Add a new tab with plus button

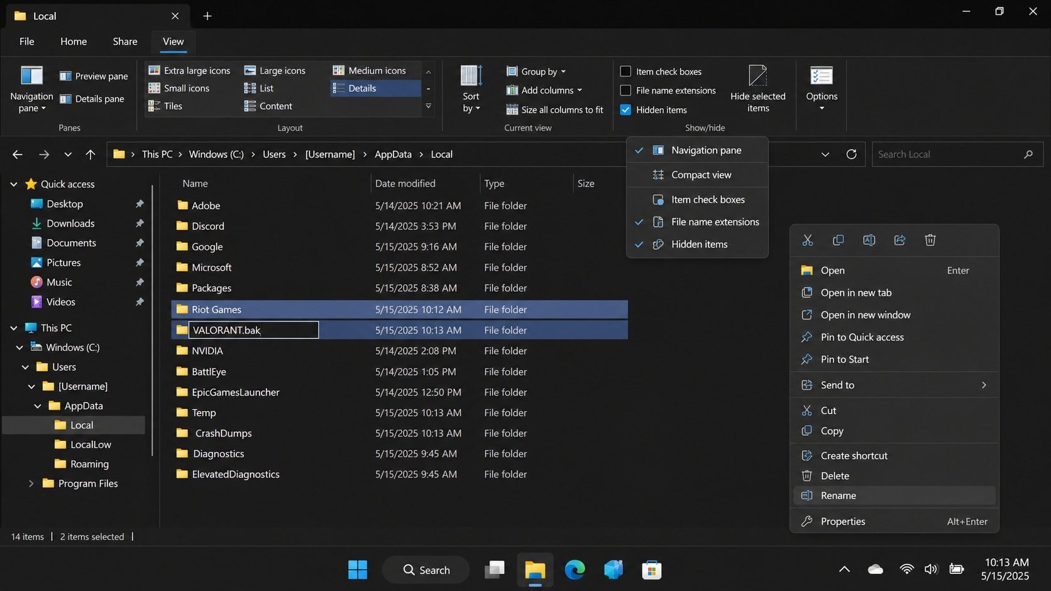pyautogui.click(x=207, y=16)
